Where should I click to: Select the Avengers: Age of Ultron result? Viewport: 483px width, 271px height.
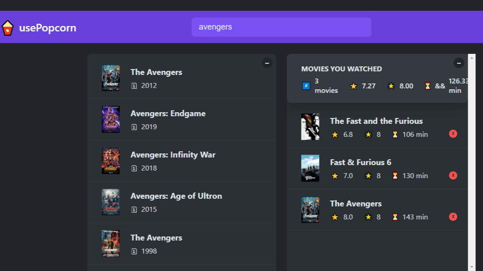pyautogui.click(x=182, y=202)
